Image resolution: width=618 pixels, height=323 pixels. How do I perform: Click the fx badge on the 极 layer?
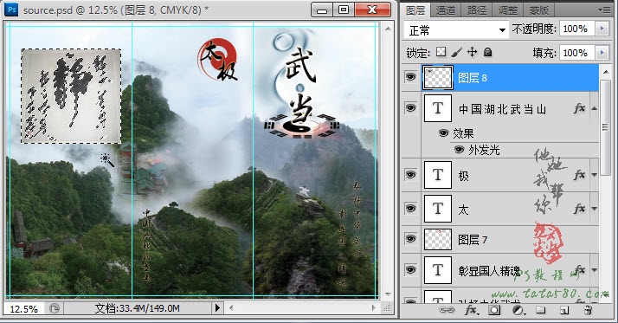(579, 175)
